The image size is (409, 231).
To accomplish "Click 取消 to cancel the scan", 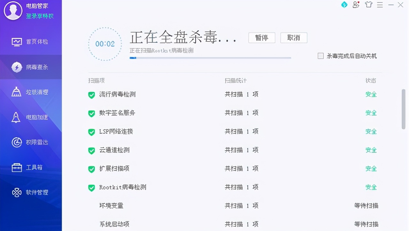I will [293, 38].
